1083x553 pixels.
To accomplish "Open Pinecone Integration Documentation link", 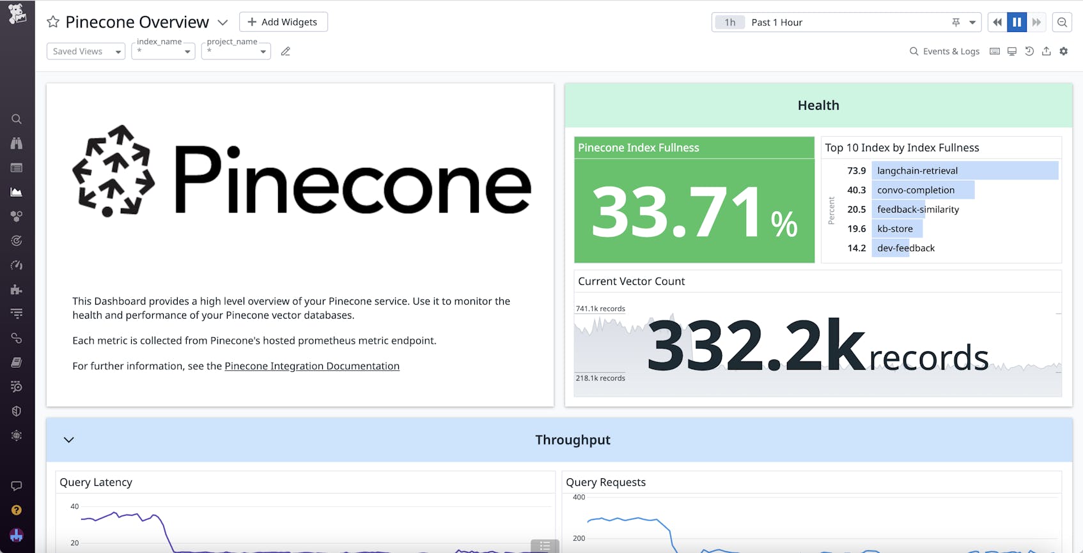I will 312,366.
